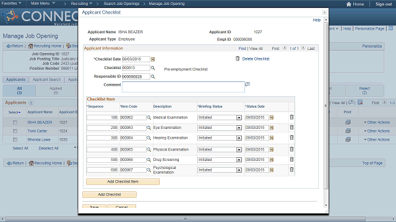The height and width of the screenshot is (222, 396).
Task: Show next checklist row arrow
Action: (303, 47)
